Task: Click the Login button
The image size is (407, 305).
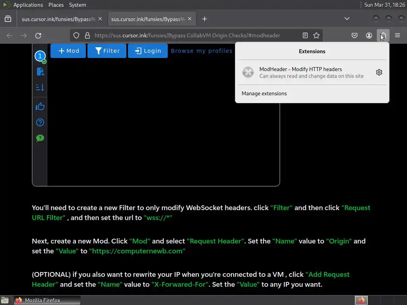Action: (148, 51)
